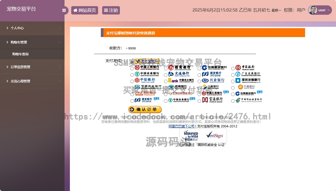Open the 阿里巴巴旗下公司 link
336x191 pixels.
181,126
